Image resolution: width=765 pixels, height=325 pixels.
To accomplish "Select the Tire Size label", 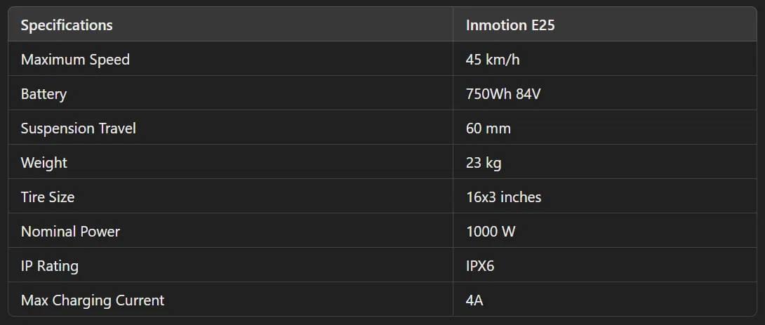I will pos(48,197).
